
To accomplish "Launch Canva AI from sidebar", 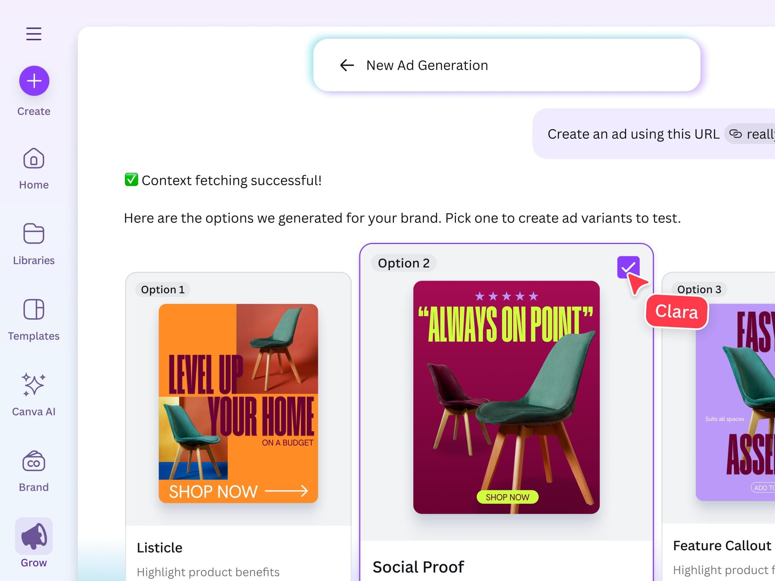I will (x=34, y=384).
